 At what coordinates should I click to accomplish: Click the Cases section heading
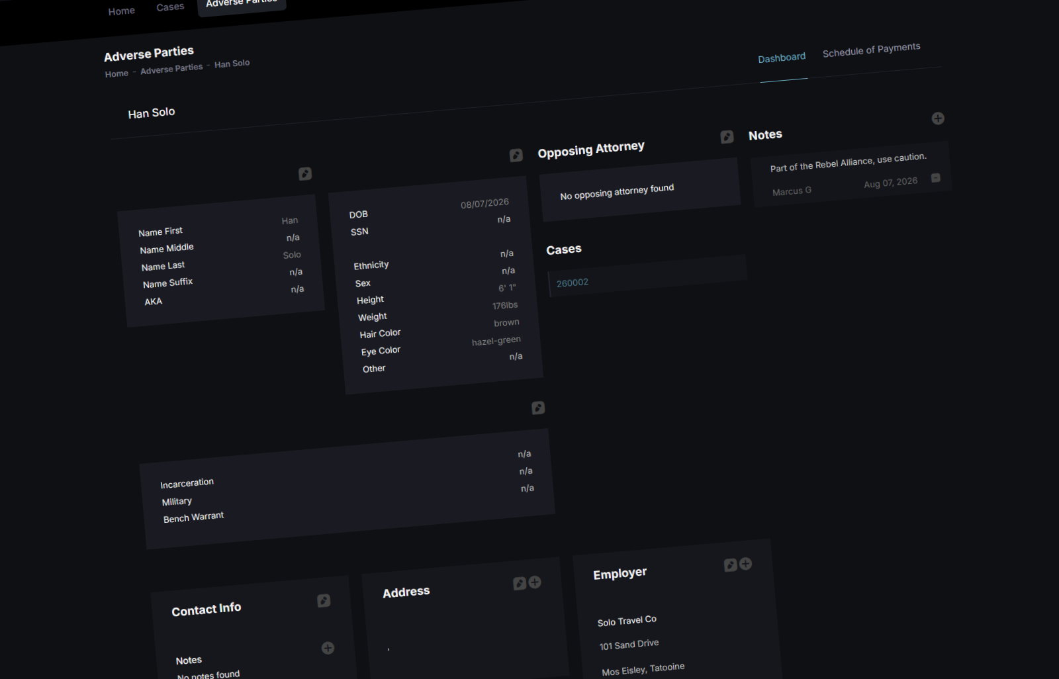coord(564,249)
